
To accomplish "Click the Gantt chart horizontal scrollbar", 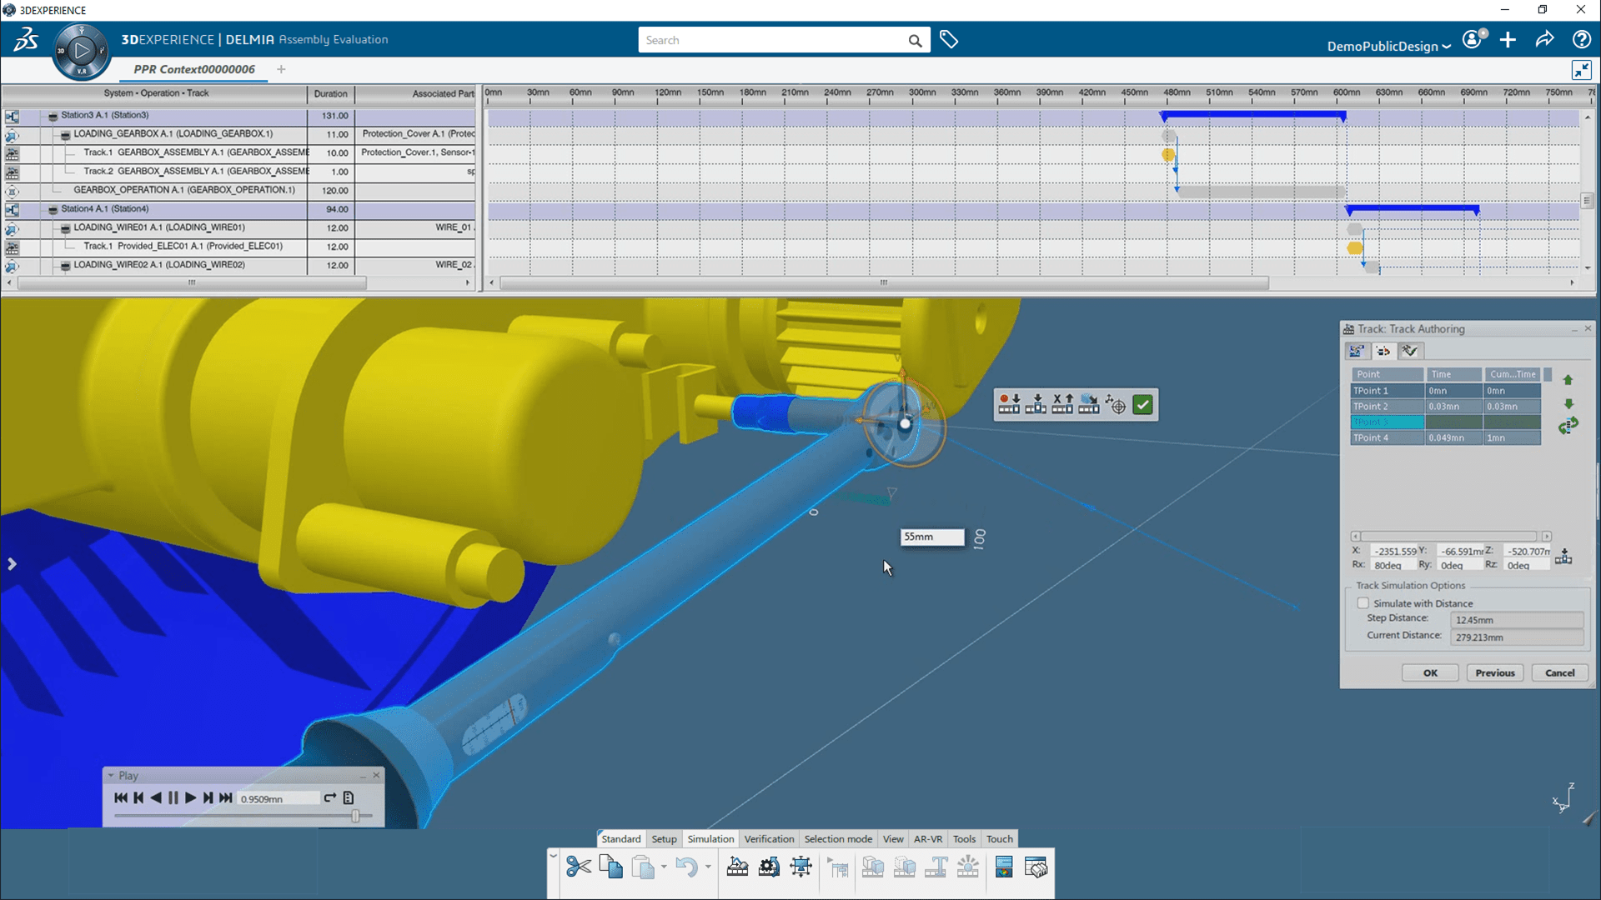I will [x=884, y=283].
